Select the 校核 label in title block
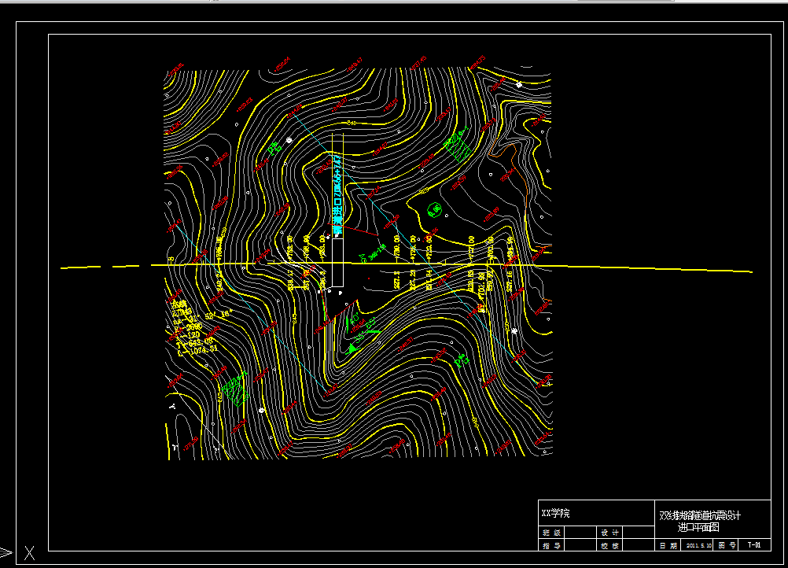 tap(609, 545)
